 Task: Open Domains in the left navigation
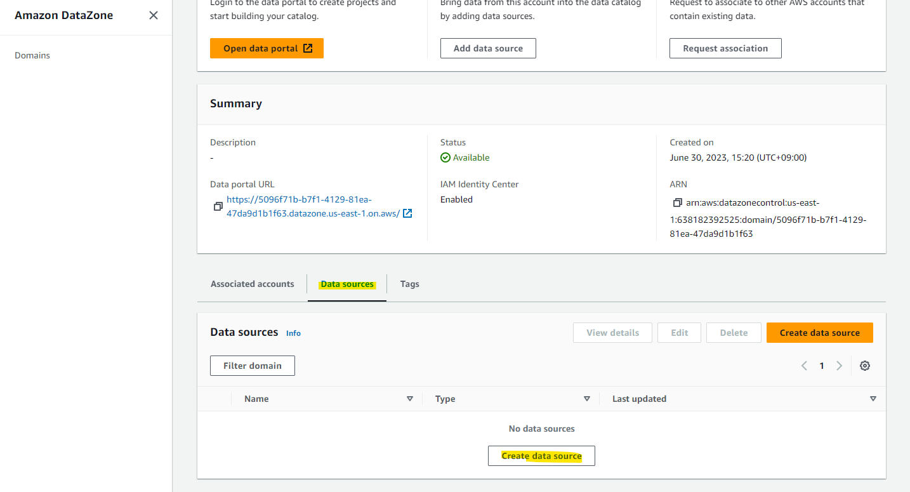tap(32, 55)
